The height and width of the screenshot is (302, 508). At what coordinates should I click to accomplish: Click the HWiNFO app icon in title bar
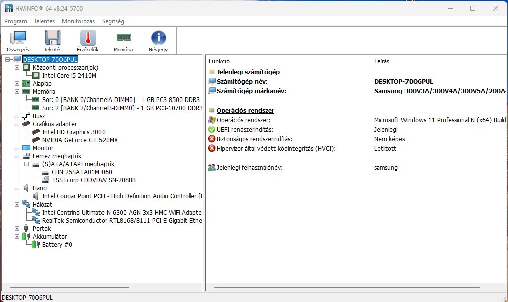pos(8,8)
